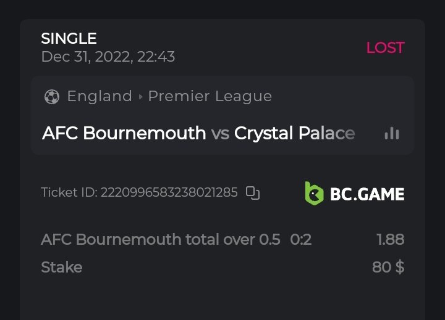Click the SINGLE bet type heading
Screen dimensions: 445x320
click(69, 38)
